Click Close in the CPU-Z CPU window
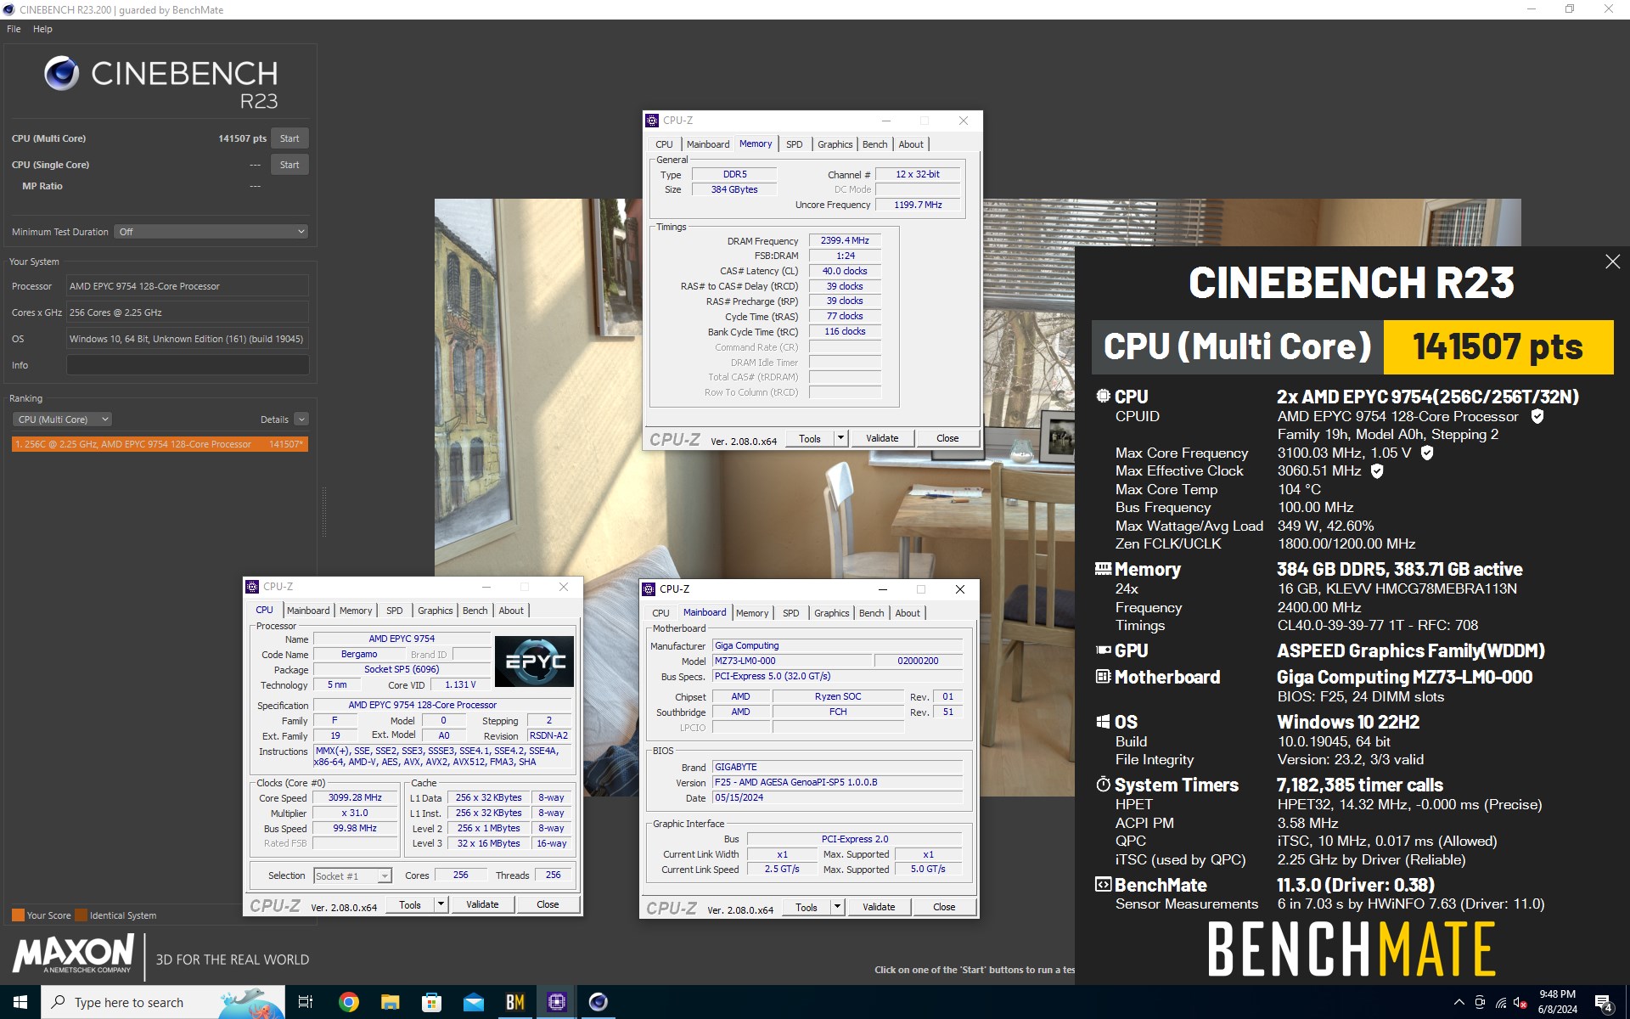Screen dimensions: 1630x1019 point(548,904)
